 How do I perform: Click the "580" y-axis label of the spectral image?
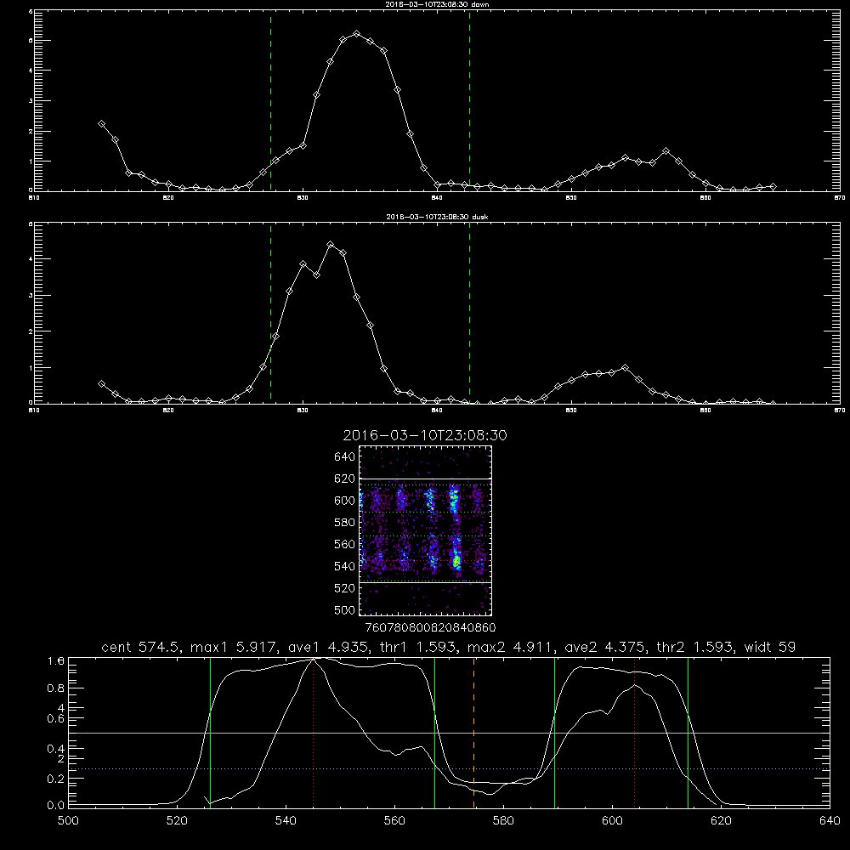tap(345, 522)
